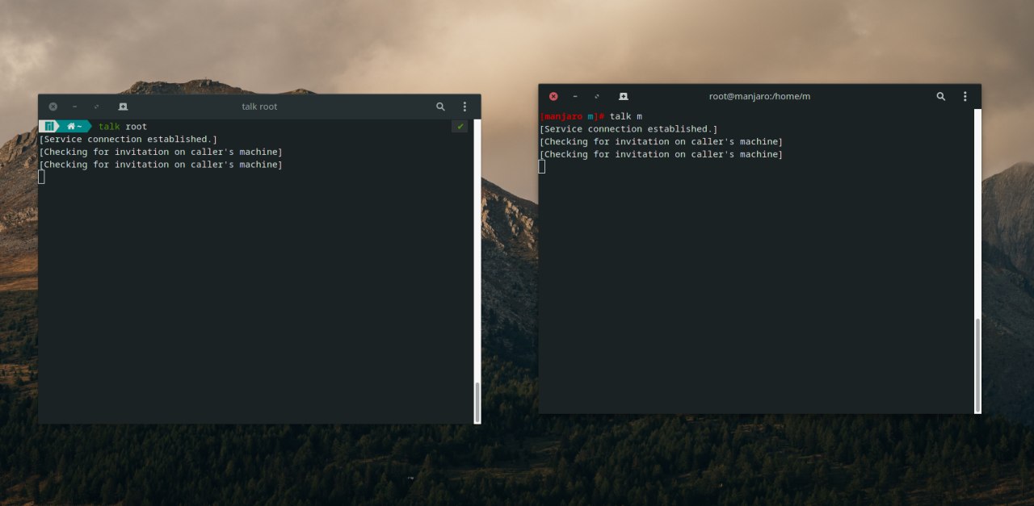The height and width of the screenshot is (506, 1034).
Task: Minimize the 'talk root' terminal window
Action: 75,107
